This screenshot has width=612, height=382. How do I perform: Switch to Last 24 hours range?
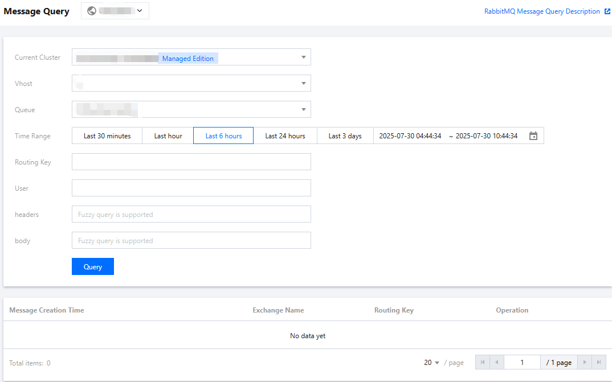(285, 136)
